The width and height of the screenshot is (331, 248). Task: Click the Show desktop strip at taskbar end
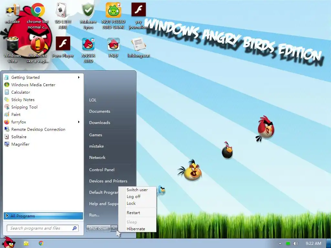[x=329, y=243]
